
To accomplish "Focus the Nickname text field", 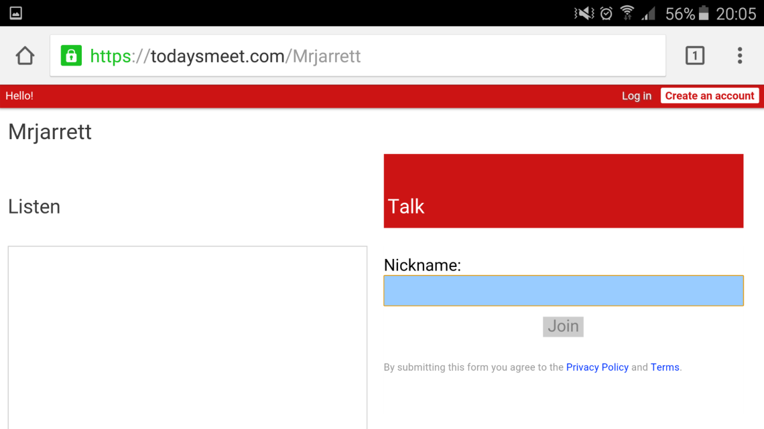I will pos(563,290).
